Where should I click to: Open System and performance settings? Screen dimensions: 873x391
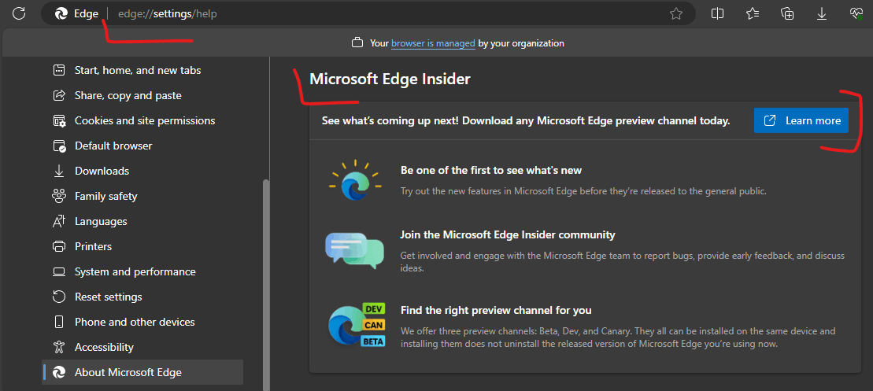coord(142,272)
